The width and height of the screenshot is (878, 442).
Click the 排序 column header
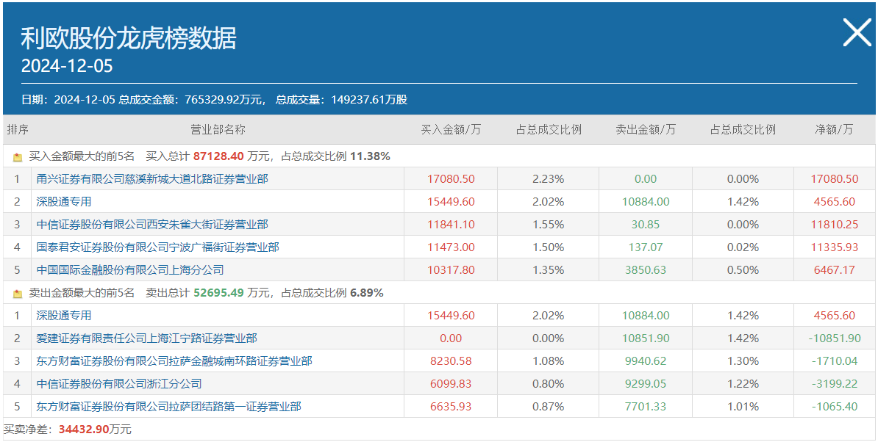[x=18, y=130]
